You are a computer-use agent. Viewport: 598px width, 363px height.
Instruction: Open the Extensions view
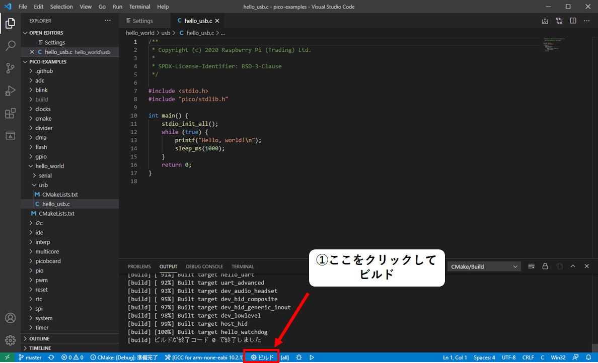[x=10, y=114]
